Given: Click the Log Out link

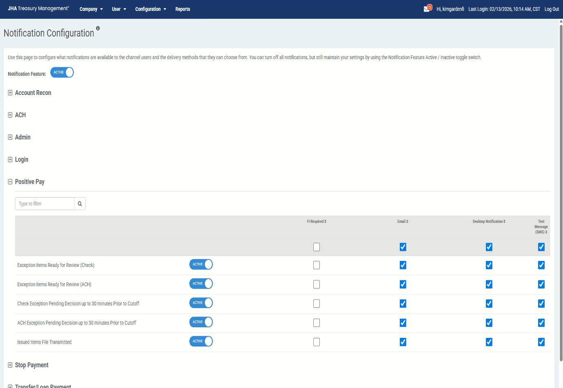Looking at the screenshot, I should click(x=552, y=9).
